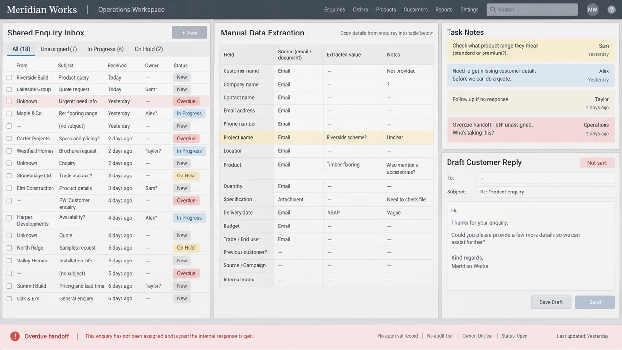The width and height of the screenshot is (622, 350).
Task: Click into the draft reply message body
Action: point(531,246)
